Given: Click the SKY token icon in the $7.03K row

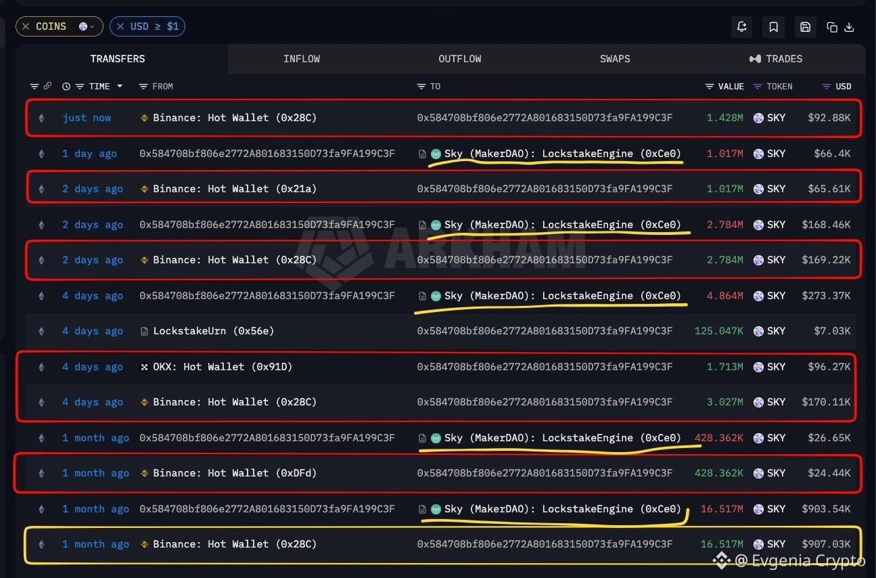Looking at the screenshot, I should point(758,331).
